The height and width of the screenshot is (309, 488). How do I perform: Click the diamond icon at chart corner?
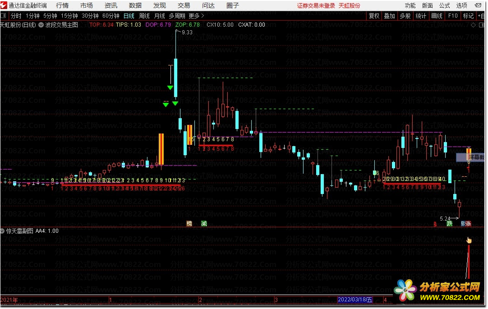(473, 25)
